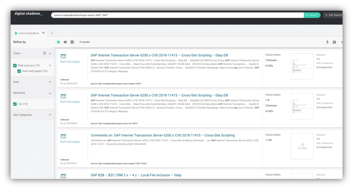
Task: Open screenshot thumbnail of second result
Action: 302,106
